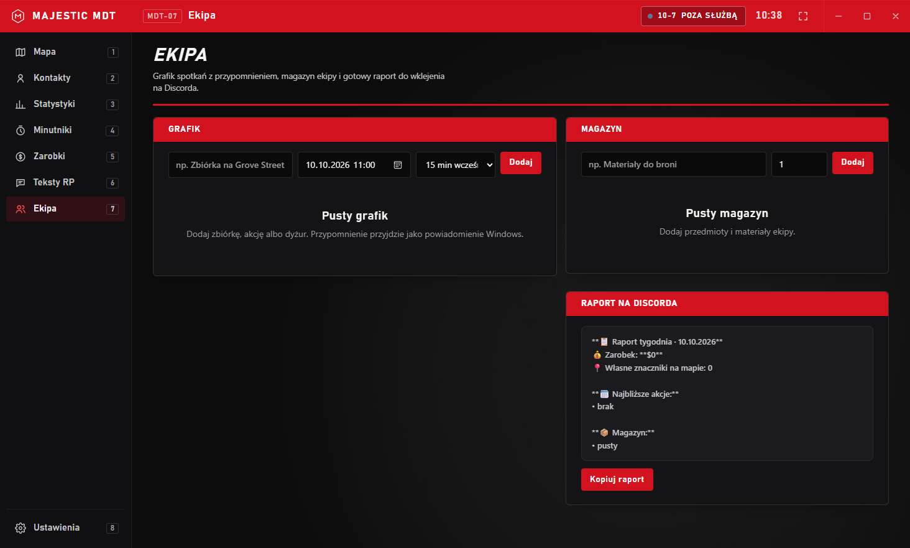Image resolution: width=910 pixels, height=548 pixels.
Task: Click the 'Najbliższe akcje:' line in the report
Action: pos(635,394)
